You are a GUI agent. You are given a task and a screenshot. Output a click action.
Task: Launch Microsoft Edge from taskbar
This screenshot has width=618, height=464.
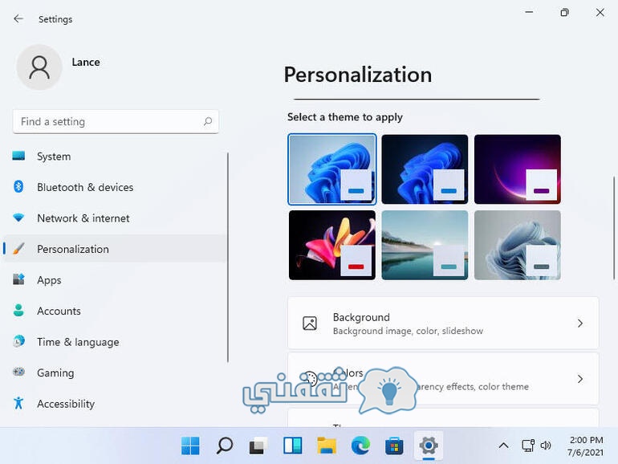point(360,446)
